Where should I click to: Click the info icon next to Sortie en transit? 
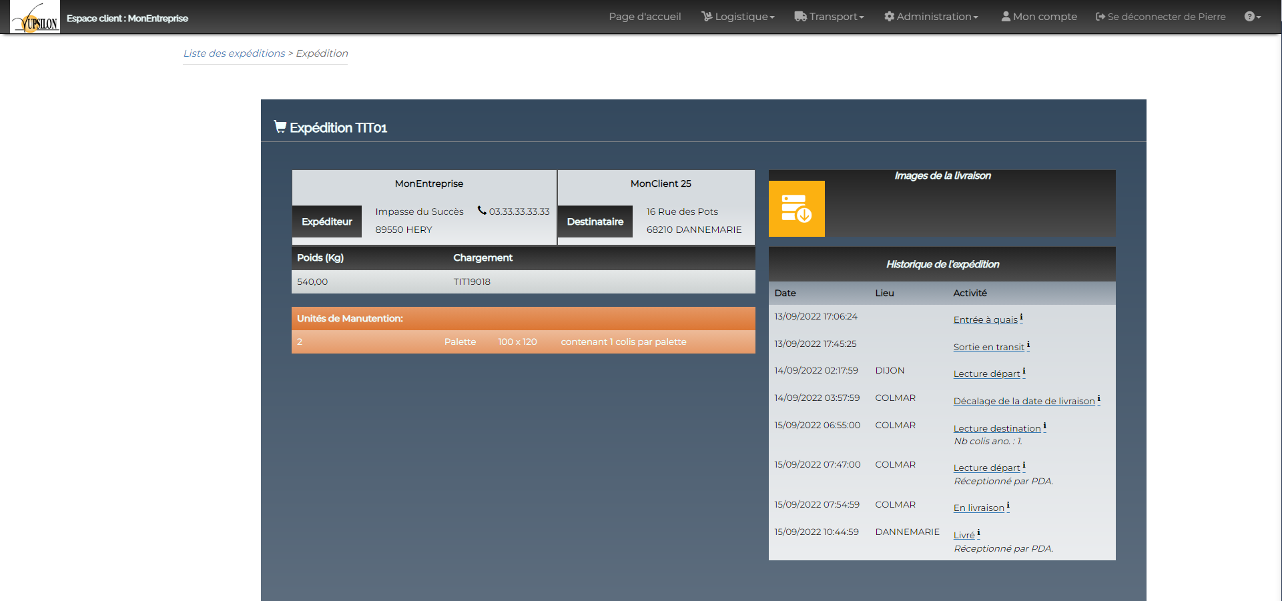click(1028, 346)
